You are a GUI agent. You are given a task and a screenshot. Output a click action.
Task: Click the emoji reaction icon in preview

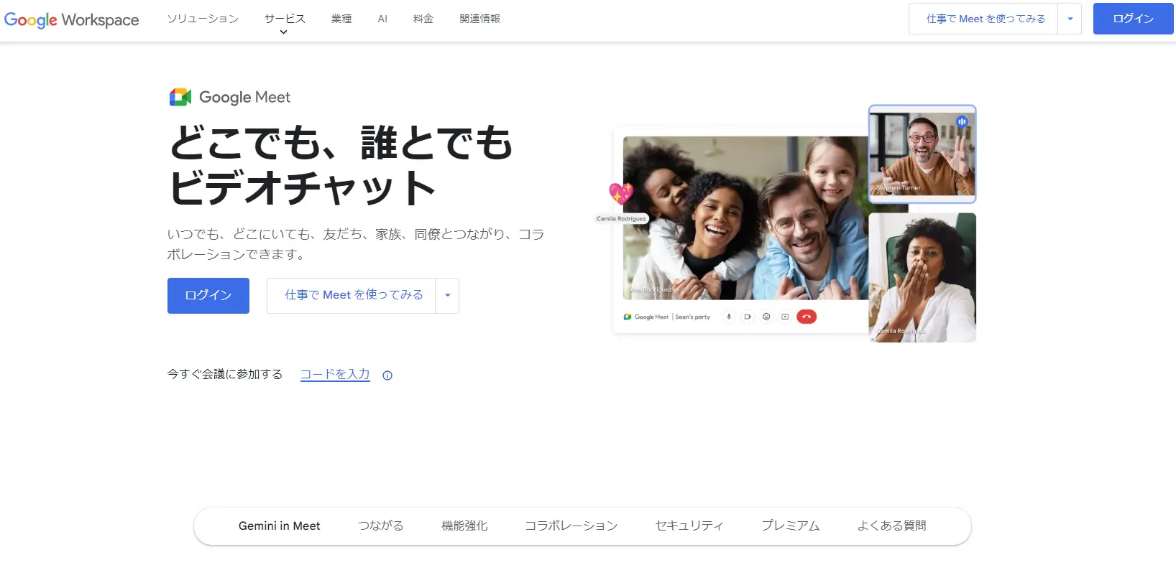766,317
